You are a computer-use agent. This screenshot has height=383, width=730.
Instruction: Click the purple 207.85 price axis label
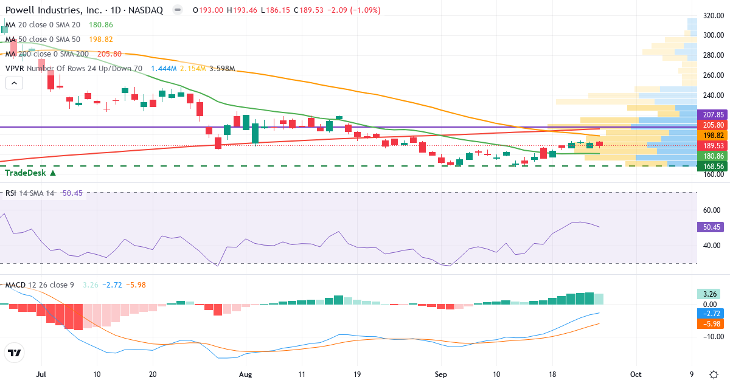(712, 114)
